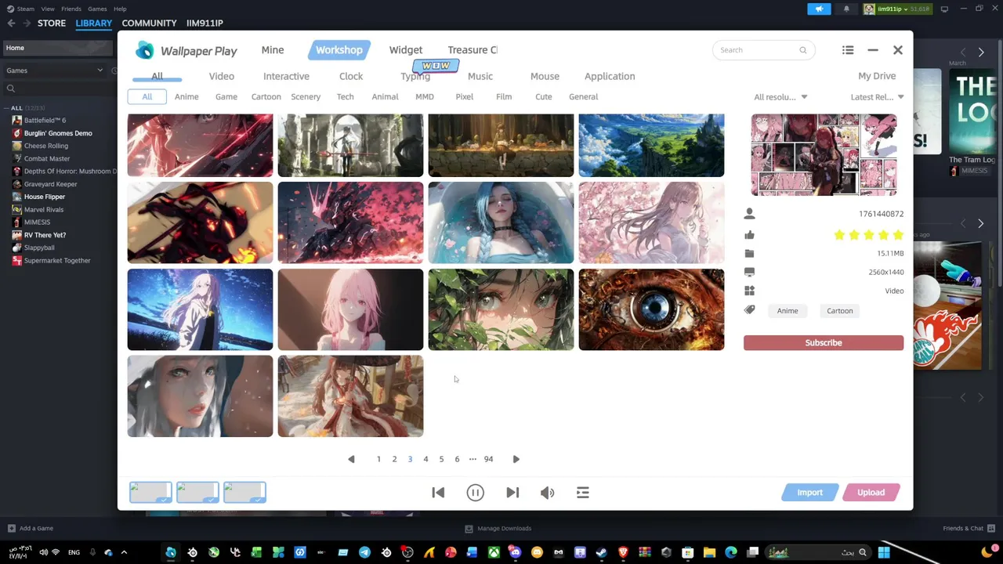The image size is (1003, 564).
Task: Click the next arrow above The Tram Log in Steam
Action: (x=980, y=52)
